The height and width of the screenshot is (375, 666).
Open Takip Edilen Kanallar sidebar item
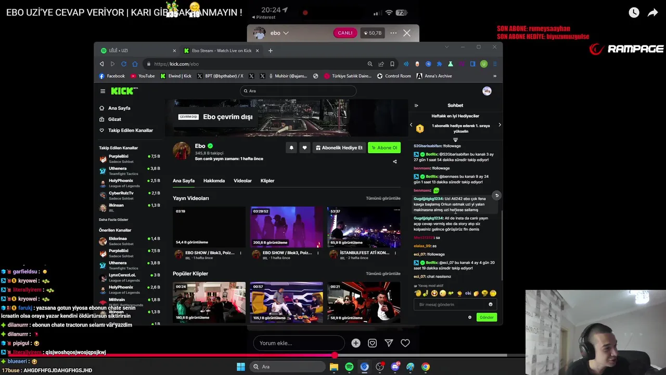[126, 130]
